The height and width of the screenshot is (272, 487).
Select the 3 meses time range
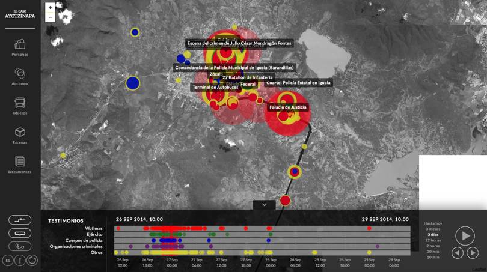432,229
